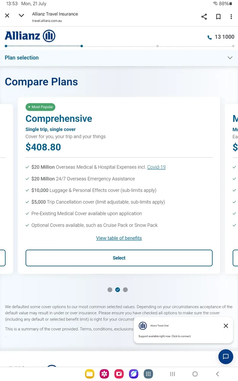Go to third carousel dot
Screen dimensions: 238x381
pyautogui.click(x=125, y=290)
